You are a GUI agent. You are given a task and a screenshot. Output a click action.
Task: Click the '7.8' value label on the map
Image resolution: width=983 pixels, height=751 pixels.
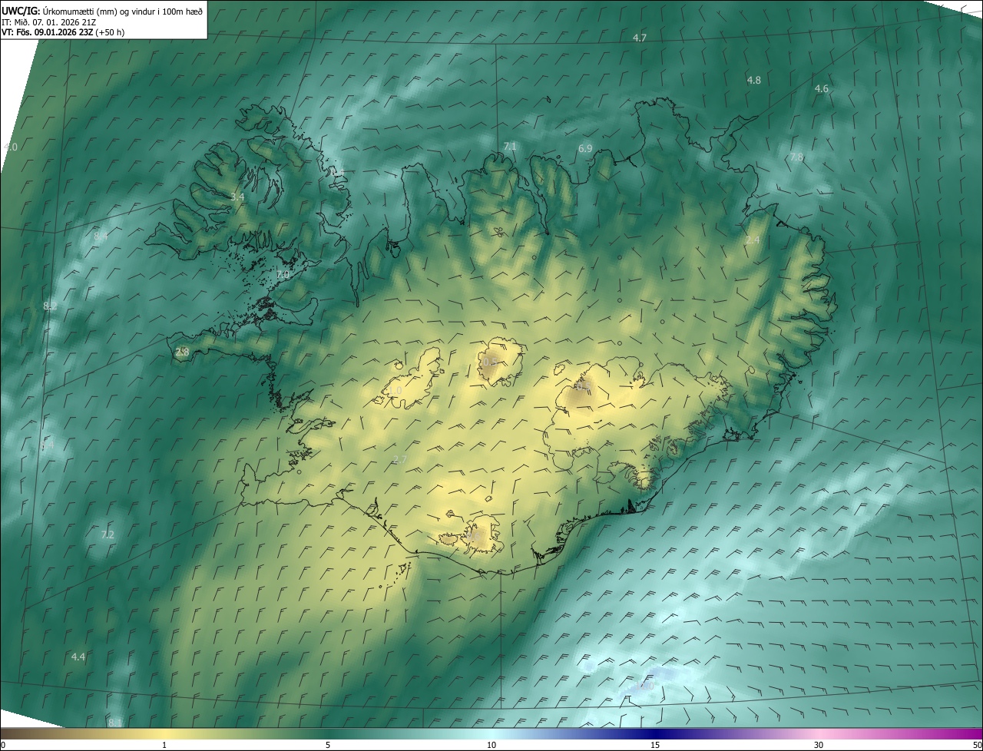796,157
